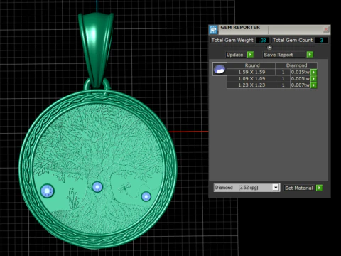Click the green arrow on the 0.005tw row

click(313, 79)
